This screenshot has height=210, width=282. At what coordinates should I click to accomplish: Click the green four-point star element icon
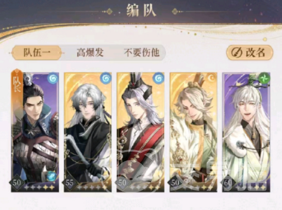pos(265,78)
